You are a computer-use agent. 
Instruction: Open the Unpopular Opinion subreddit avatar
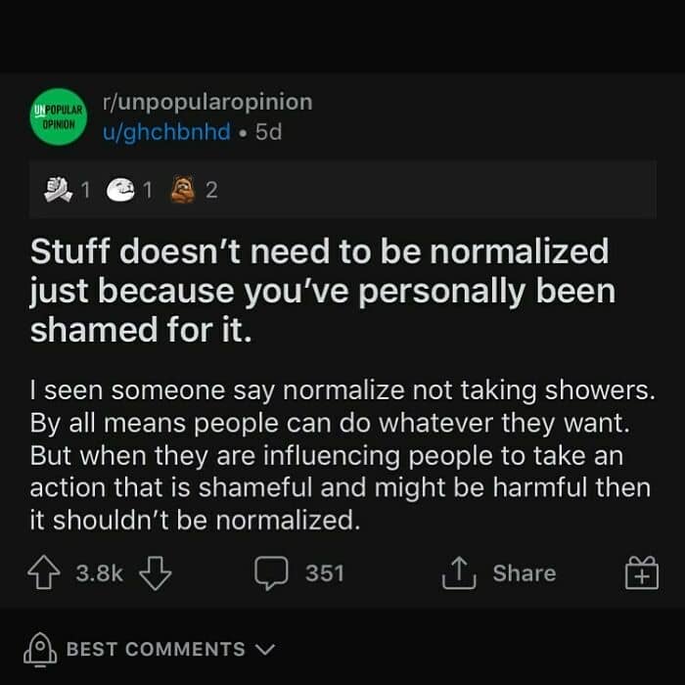[x=59, y=116]
